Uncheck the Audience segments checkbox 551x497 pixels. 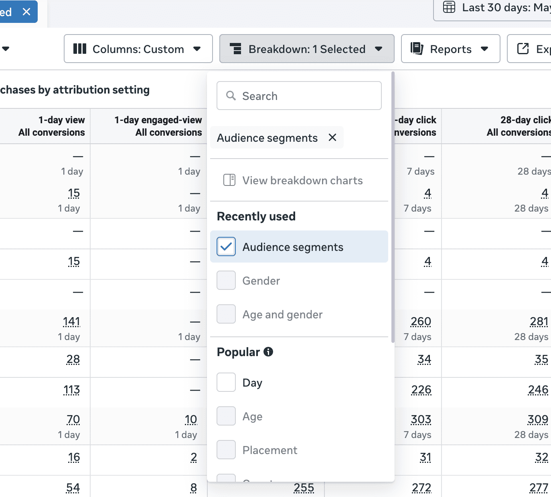click(x=226, y=246)
